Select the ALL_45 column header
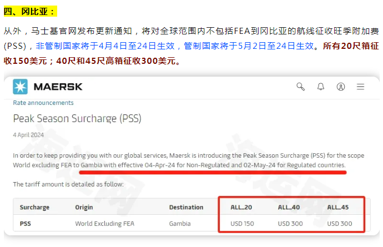The width and height of the screenshot is (383, 247). click(x=338, y=207)
